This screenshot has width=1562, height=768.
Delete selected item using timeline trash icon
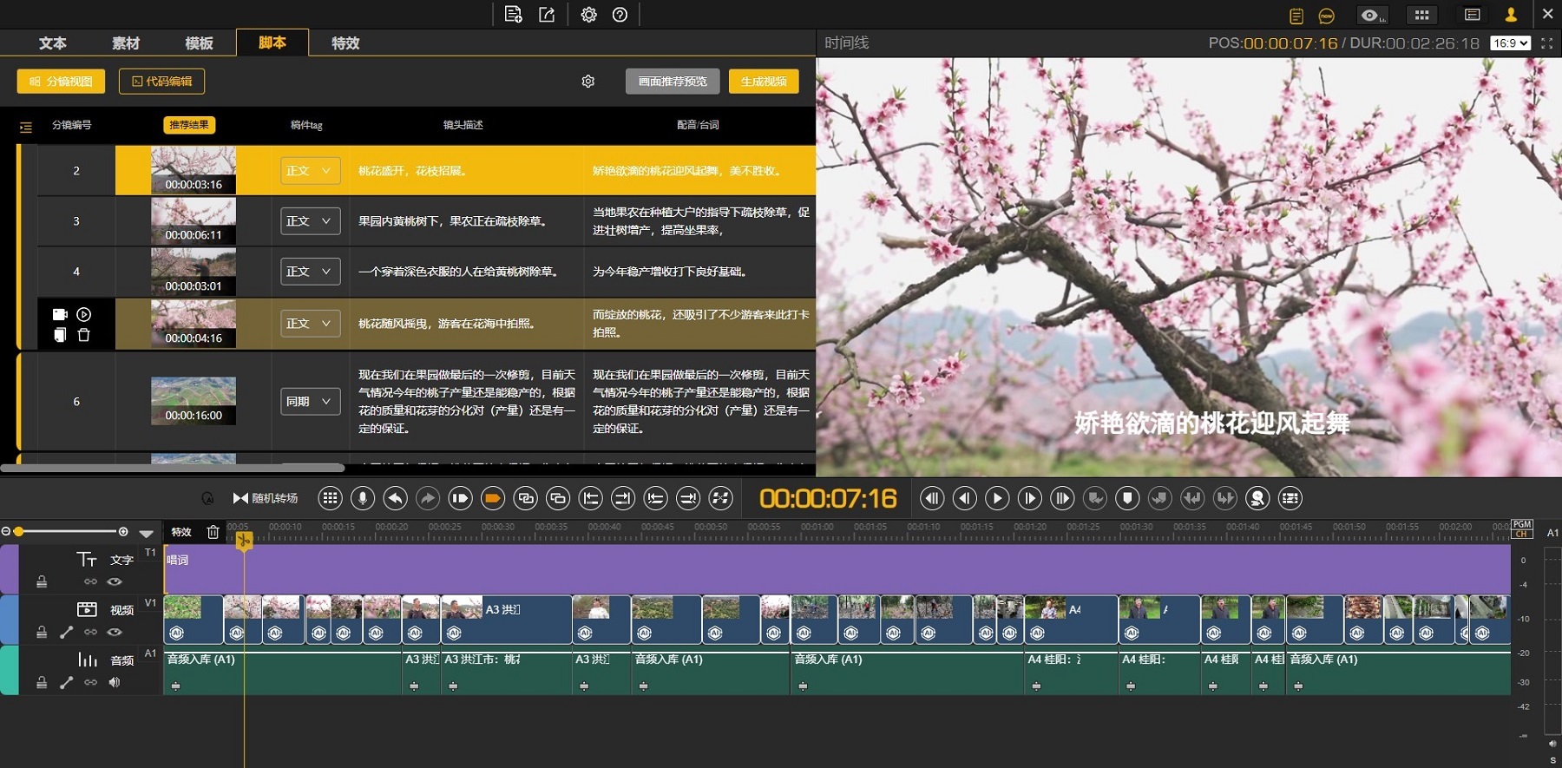coord(213,532)
